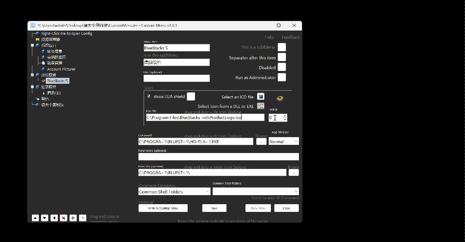The image size is (465, 242).
Task: Click the Save button
Action: pyautogui.click(x=214, y=208)
